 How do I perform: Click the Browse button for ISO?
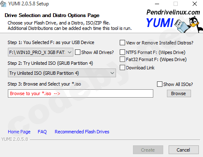(x=179, y=93)
